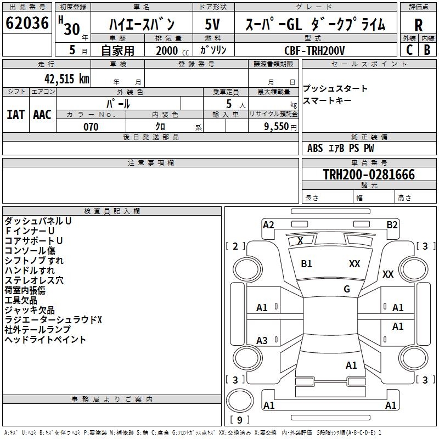Image resolution: width=439 pixels, height=439 pixels.
Task: Click inspector note ハンドルすれ
Action: point(30,270)
